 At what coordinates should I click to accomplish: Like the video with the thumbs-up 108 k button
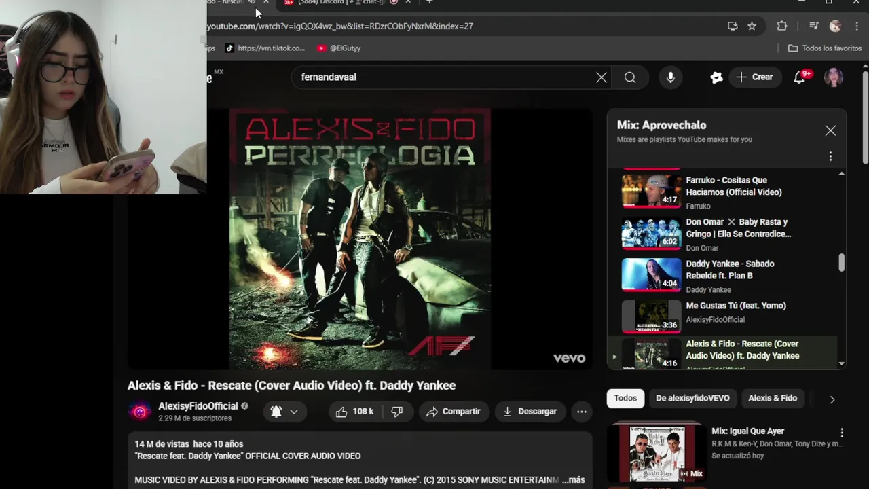355,412
